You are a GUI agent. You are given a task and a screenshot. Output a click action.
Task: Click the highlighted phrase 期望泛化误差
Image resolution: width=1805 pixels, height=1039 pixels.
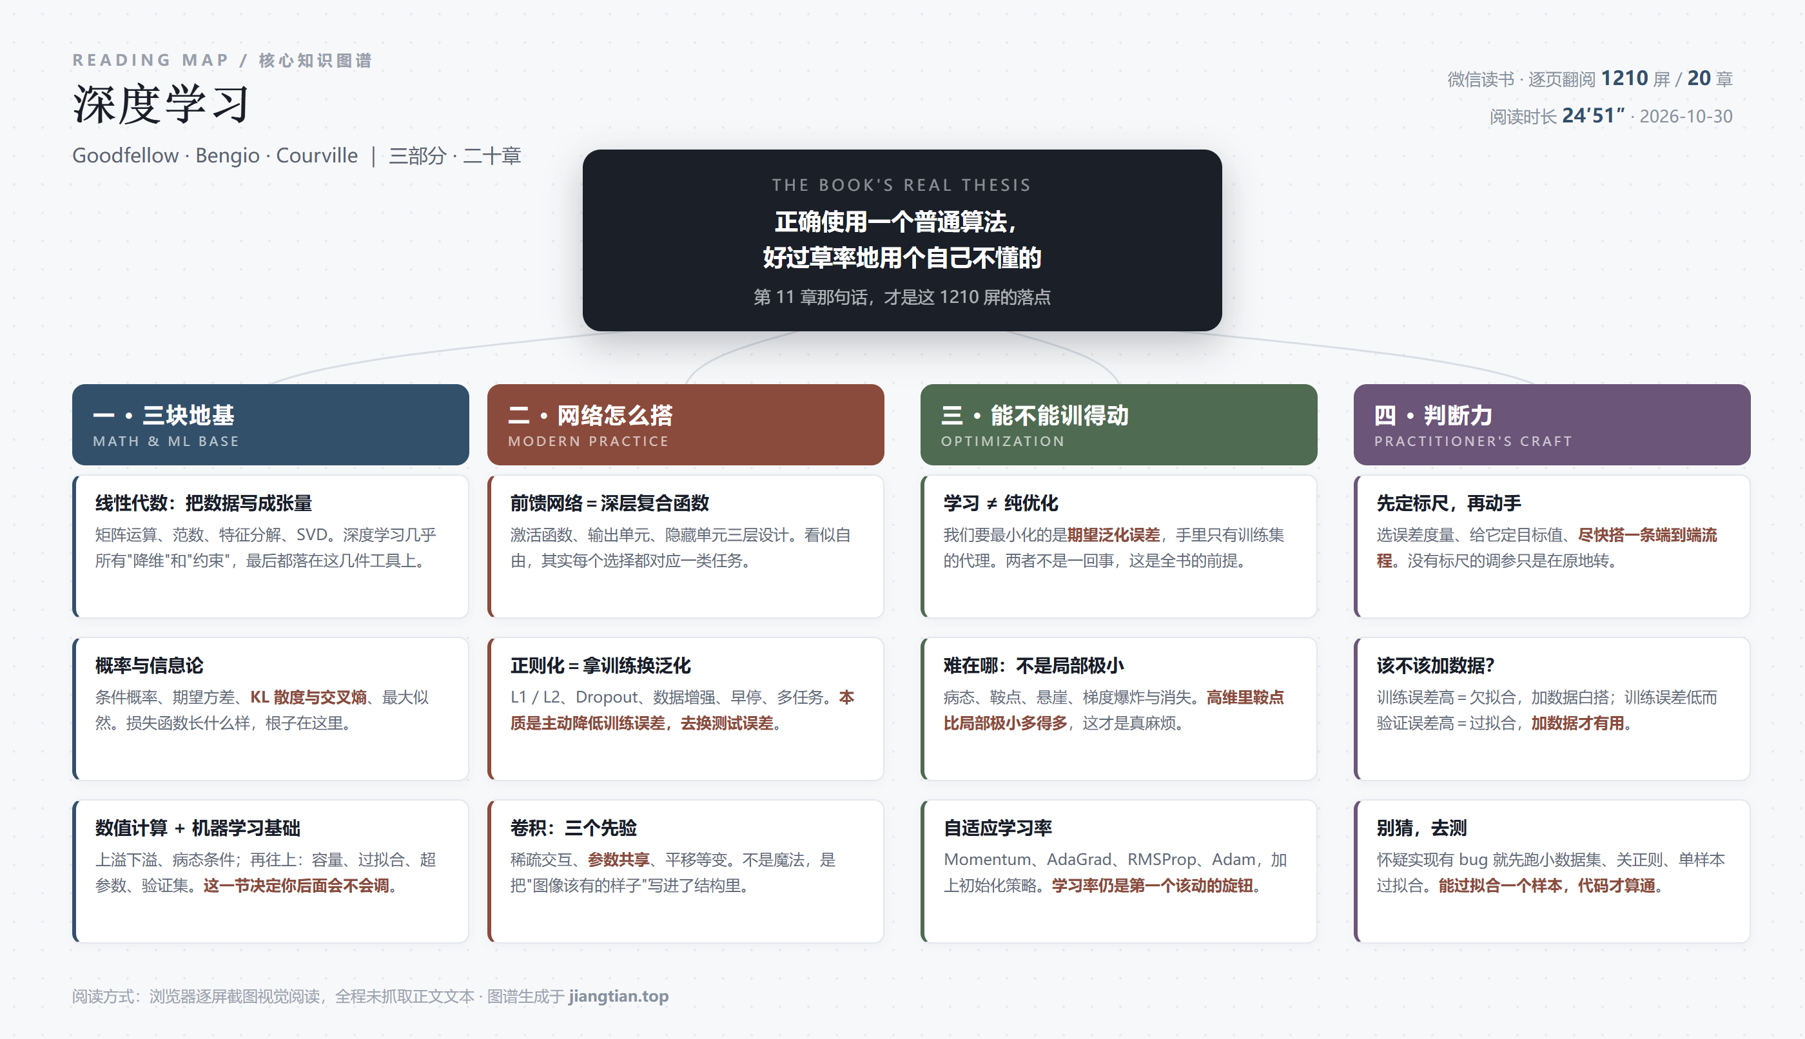tap(1113, 535)
